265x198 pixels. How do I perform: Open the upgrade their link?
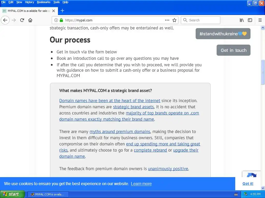pyautogui.click(x=186, y=150)
